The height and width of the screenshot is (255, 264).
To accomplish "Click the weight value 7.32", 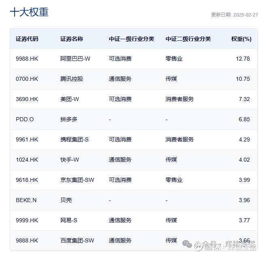I will click(x=244, y=99).
